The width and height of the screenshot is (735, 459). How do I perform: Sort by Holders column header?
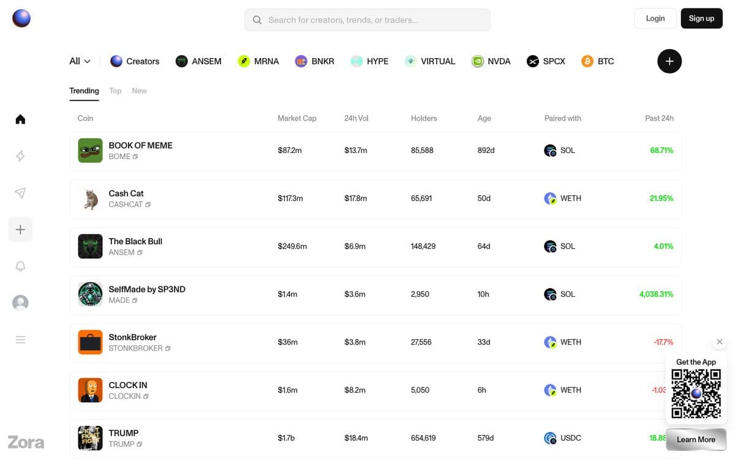pos(424,118)
